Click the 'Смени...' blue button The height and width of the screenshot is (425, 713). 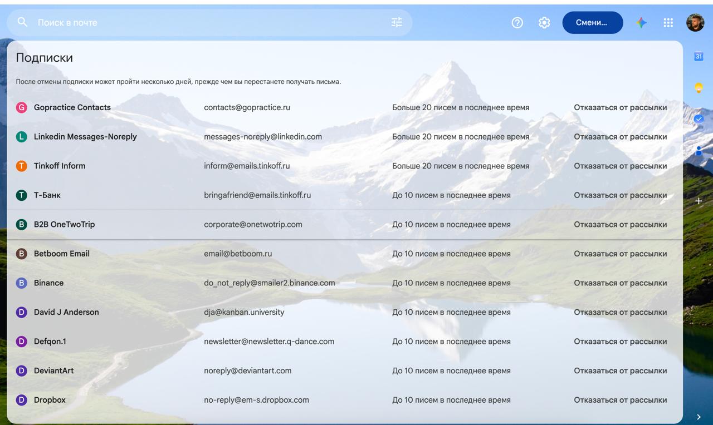(x=593, y=23)
